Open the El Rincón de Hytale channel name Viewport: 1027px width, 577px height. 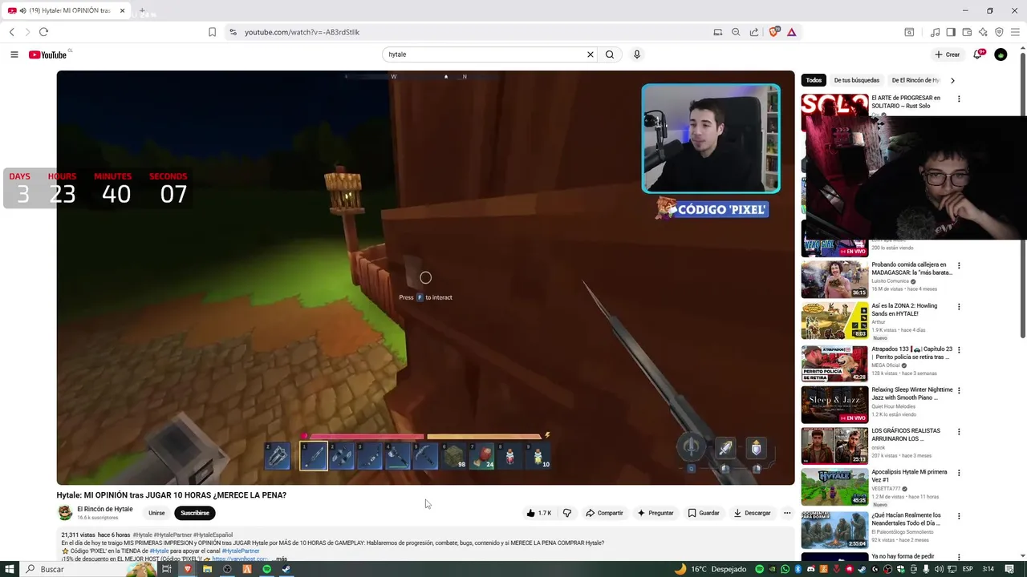pos(105,509)
